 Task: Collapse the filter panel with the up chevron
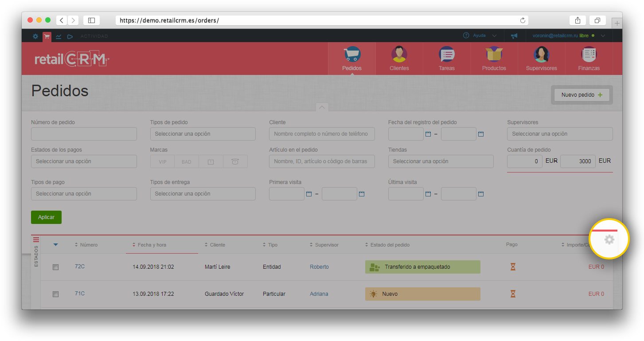coord(322,107)
